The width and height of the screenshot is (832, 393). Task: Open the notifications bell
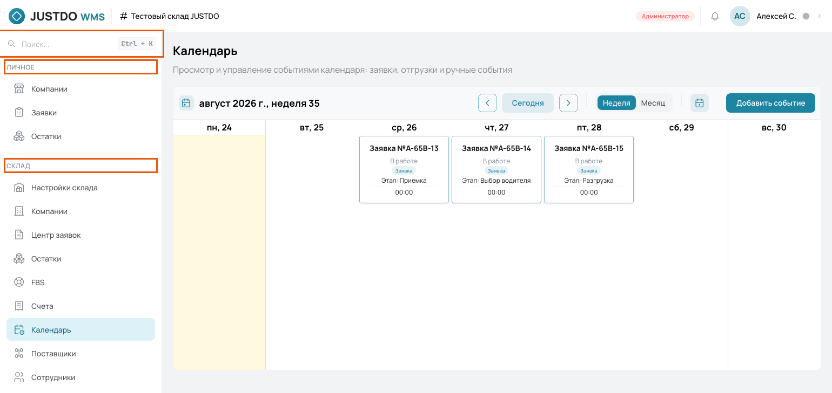tap(715, 16)
